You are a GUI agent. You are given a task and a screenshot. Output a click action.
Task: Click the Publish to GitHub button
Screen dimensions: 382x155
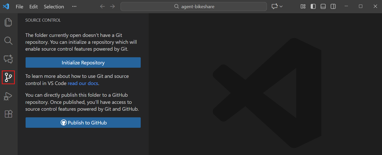pos(83,122)
